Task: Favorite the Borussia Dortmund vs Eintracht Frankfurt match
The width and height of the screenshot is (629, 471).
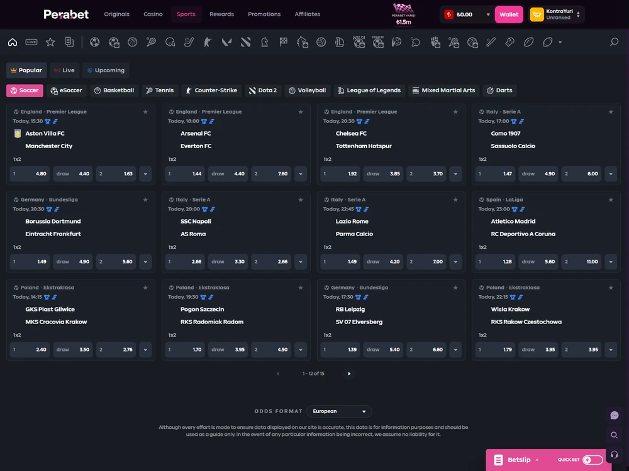Action: coord(146,200)
